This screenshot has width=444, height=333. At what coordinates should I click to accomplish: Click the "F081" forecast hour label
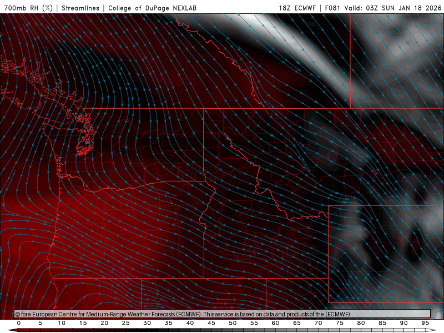click(332, 8)
